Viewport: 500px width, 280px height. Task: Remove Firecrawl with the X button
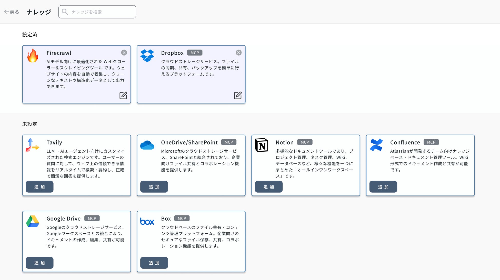124,53
